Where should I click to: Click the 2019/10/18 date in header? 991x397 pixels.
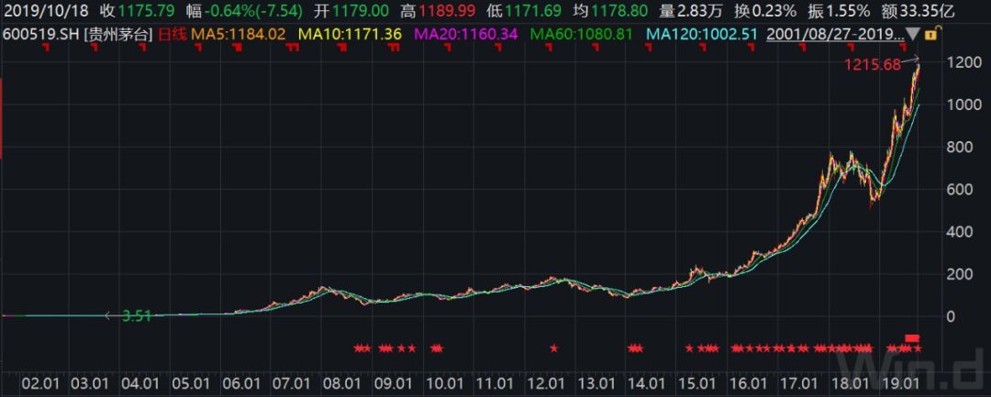tap(48, 11)
